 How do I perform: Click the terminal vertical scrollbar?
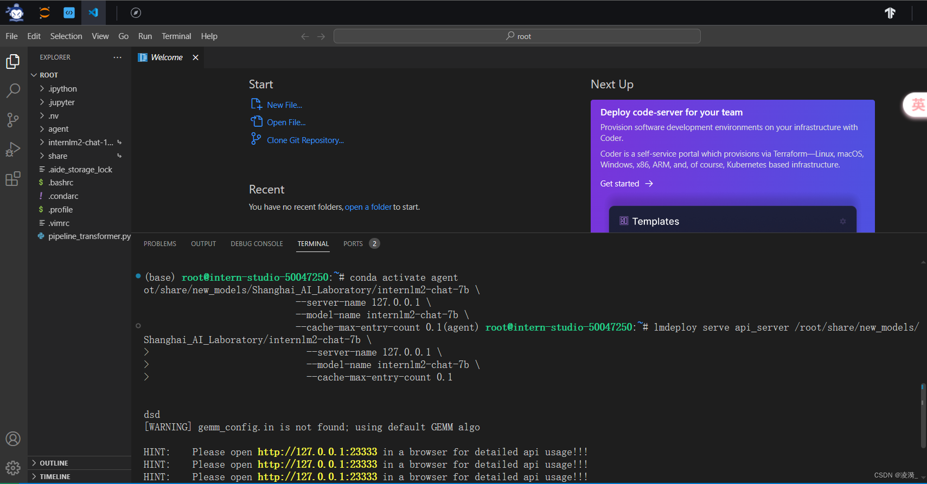click(923, 416)
